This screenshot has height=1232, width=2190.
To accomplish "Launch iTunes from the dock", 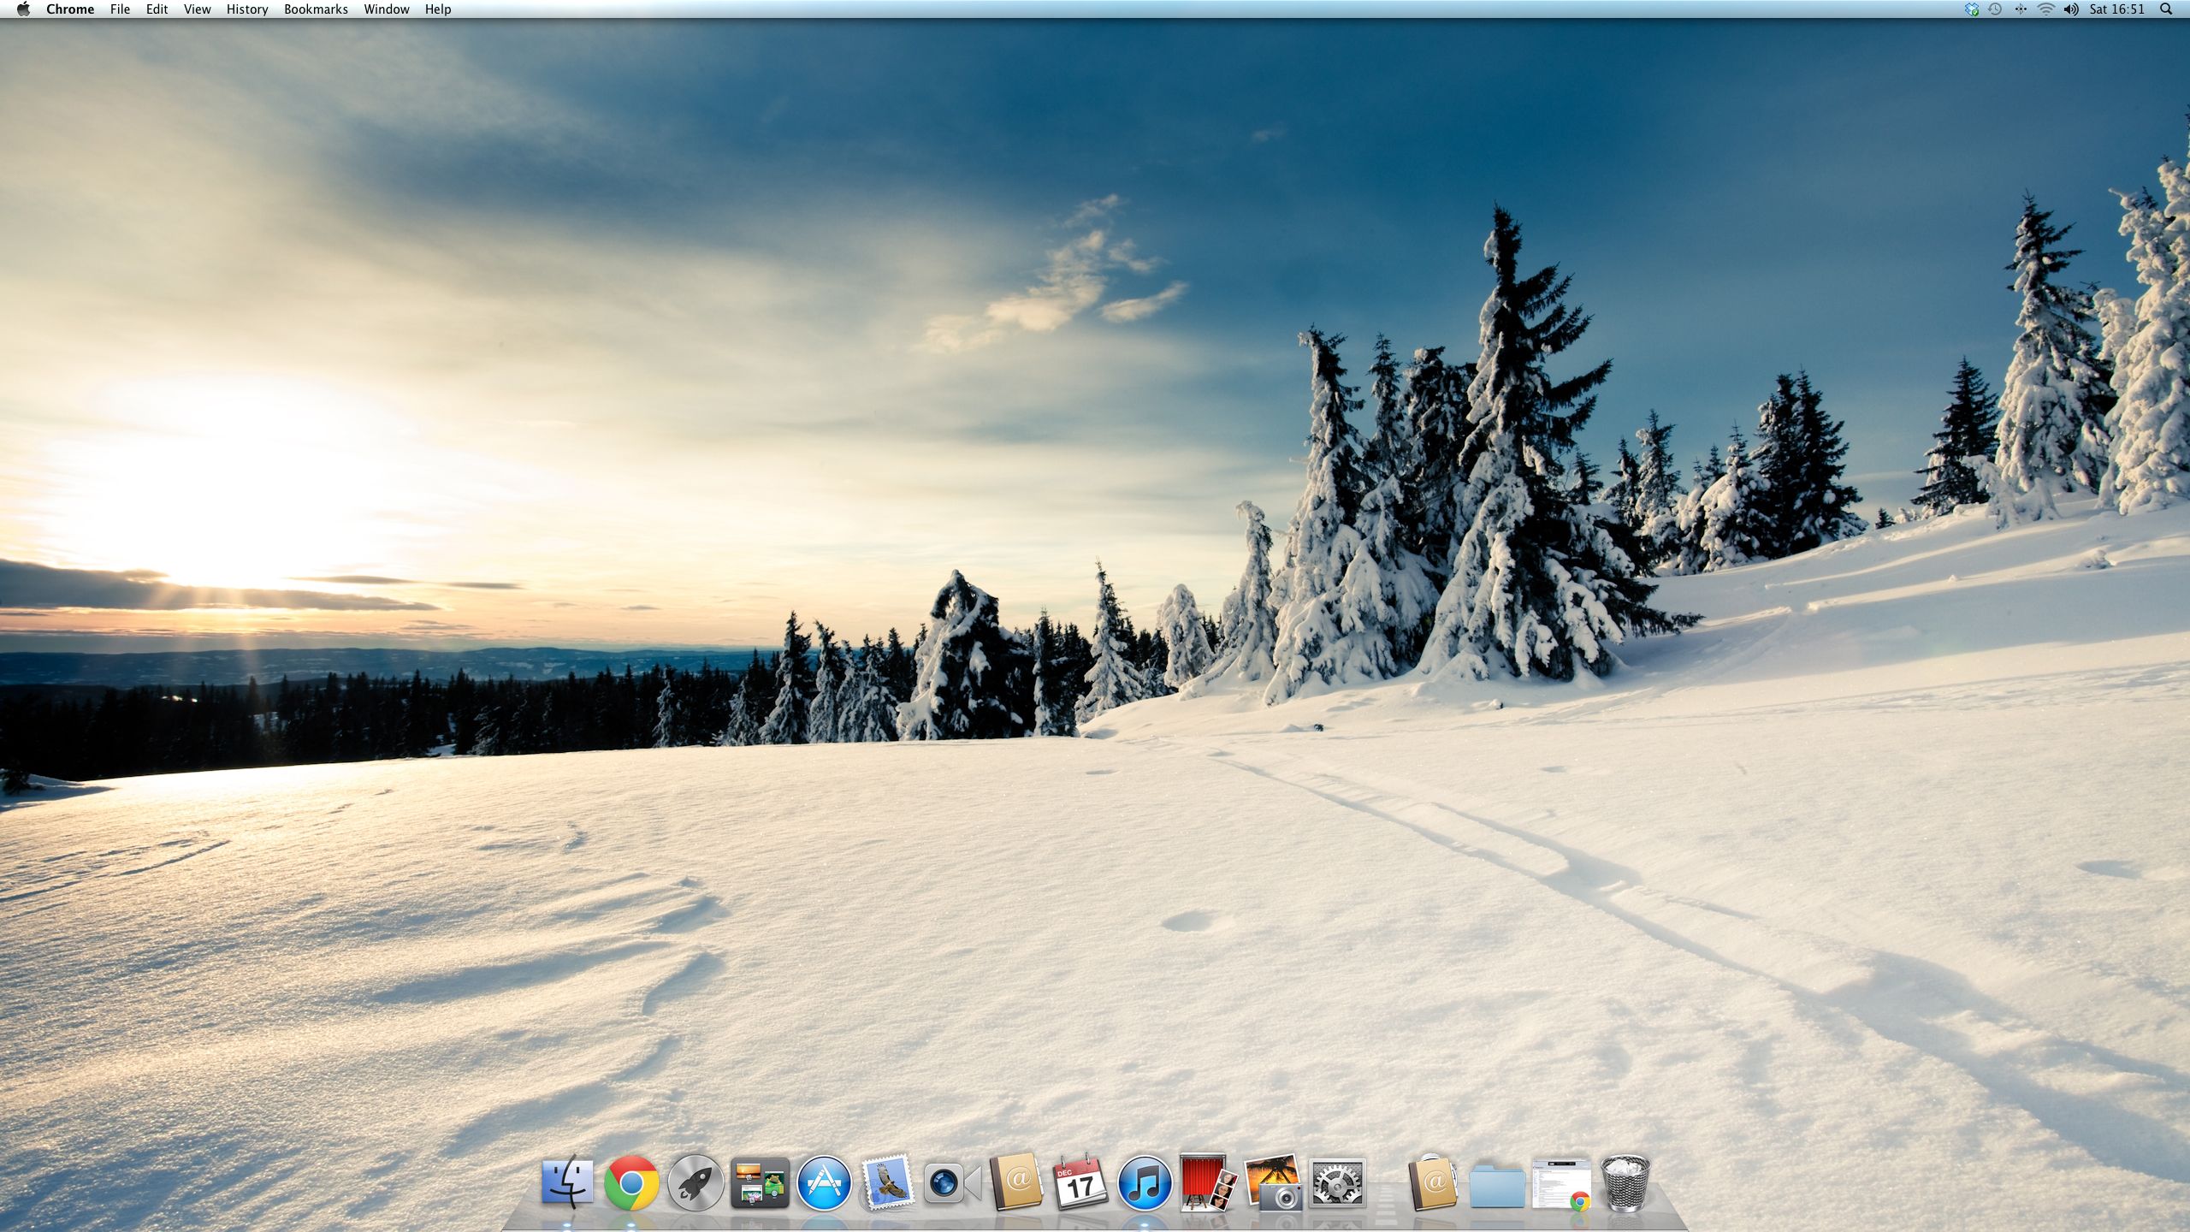I will 1145,1183.
